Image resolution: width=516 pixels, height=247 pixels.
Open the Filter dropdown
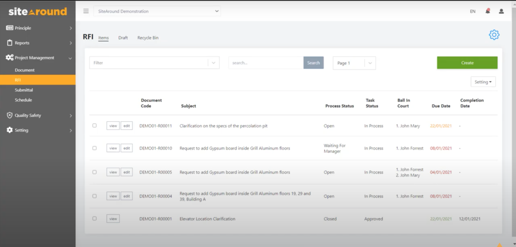(213, 63)
